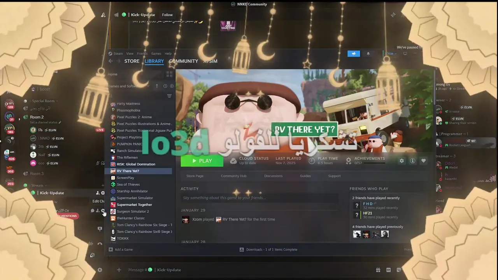This screenshot has height=280, width=498.
Task: Click Sea of Thieves game icon
Action: (x=113, y=184)
